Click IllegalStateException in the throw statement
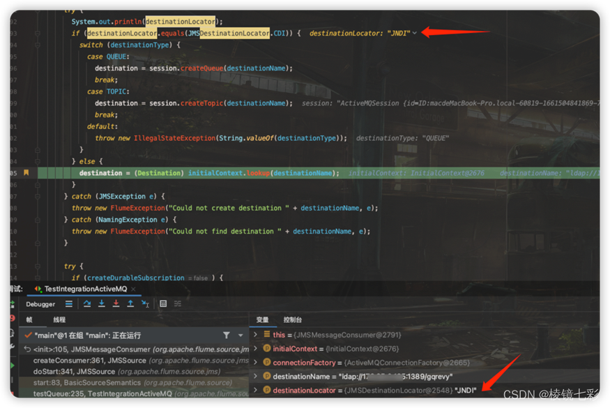610x408 pixels. (175, 138)
